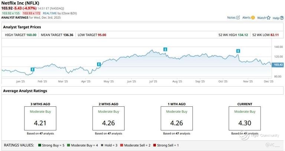Click the Moderate Sell light red swatch
The height and width of the screenshot is (151, 285).
122,145
